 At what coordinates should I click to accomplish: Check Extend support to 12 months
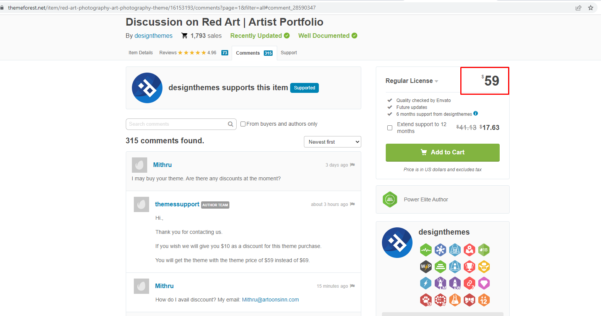coord(390,128)
